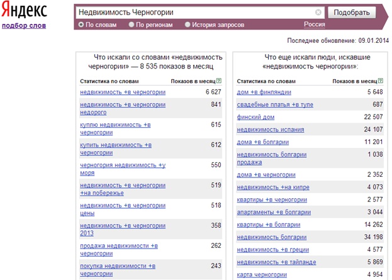Open недвижимость +на кипре link

273,187
